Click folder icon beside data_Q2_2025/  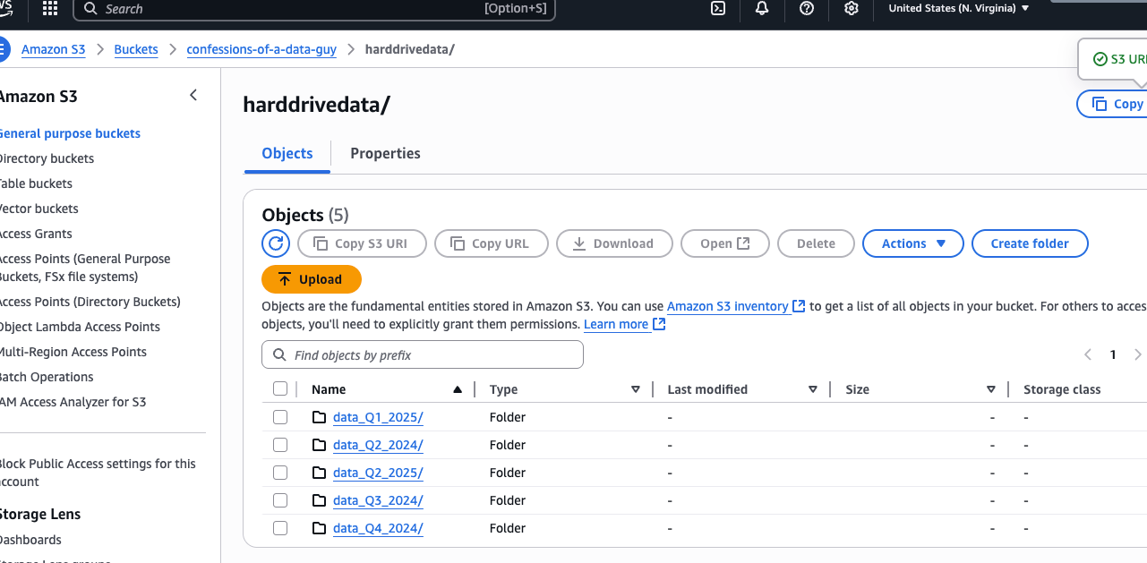click(x=319, y=473)
